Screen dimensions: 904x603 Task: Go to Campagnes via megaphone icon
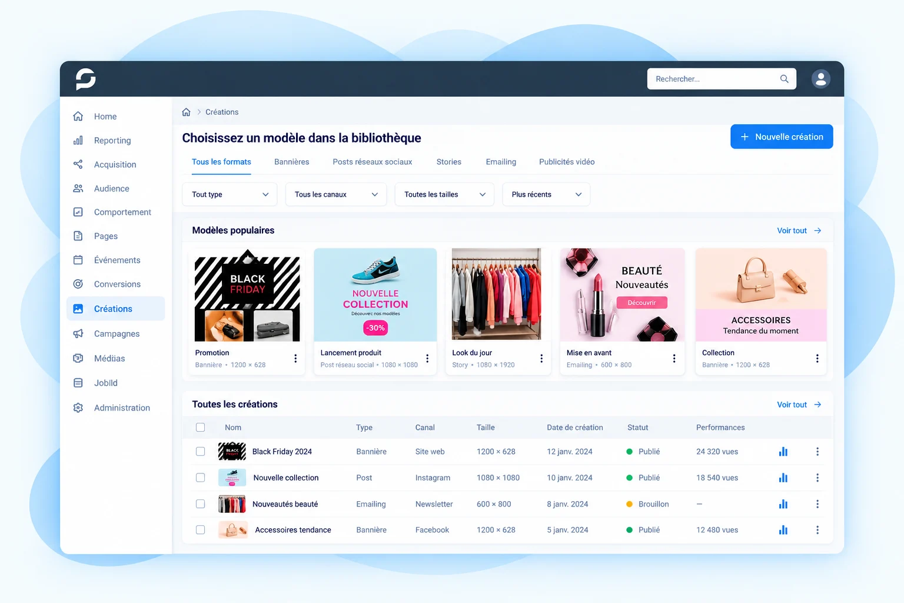pos(78,334)
